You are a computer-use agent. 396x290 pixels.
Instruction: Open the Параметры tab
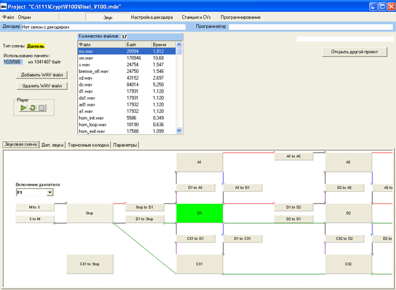point(125,145)
